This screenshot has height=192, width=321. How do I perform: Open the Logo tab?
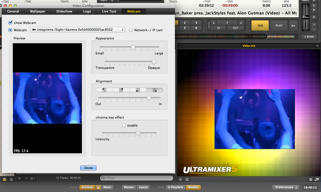(x=87, y=11)
